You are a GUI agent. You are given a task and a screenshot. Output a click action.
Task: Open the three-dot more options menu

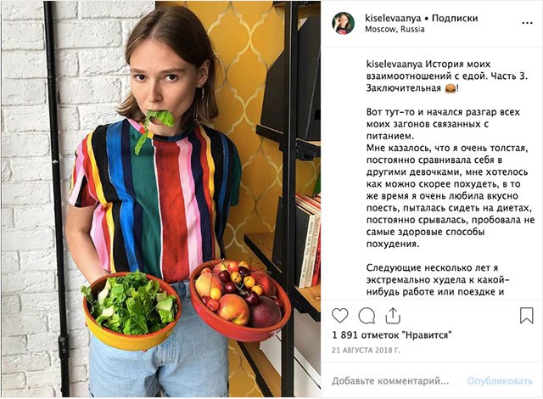click(527, 23)
